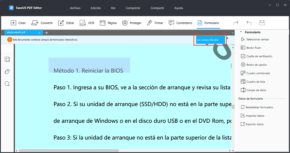Choose Seleccionar campo tool
The image size is (290, 153).
tap(255, 39)
